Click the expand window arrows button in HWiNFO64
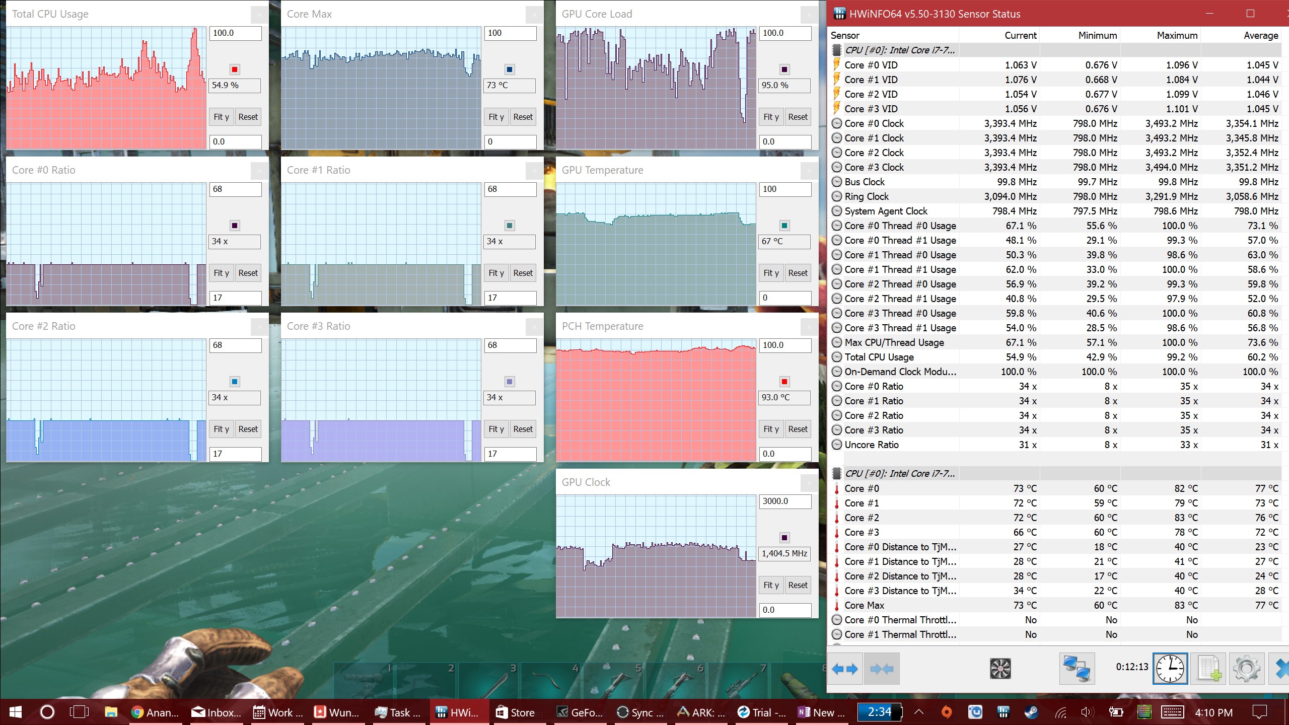Viewport: 1289px width, 725px height. tap(845, 669)
